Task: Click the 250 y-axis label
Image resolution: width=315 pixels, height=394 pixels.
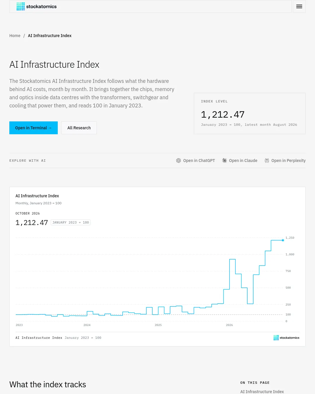Action: 288,305
